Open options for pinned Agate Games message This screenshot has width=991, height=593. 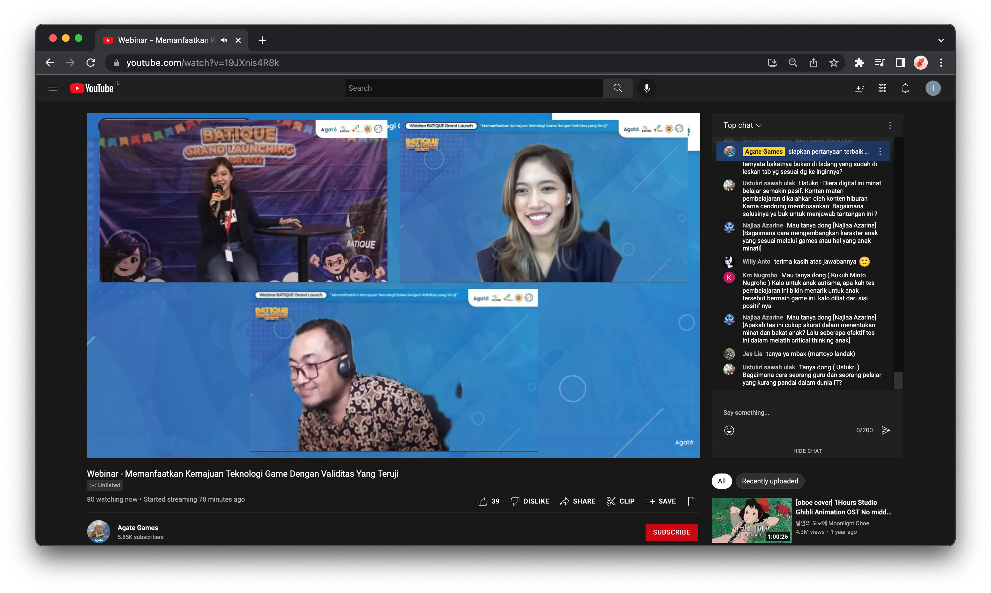tap(880, 151)
